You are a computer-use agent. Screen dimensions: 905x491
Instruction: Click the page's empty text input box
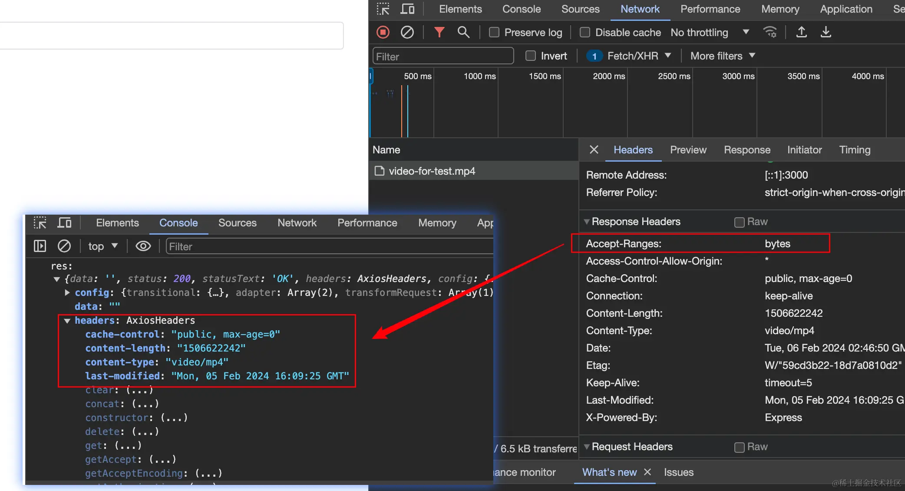click(171, 36)
